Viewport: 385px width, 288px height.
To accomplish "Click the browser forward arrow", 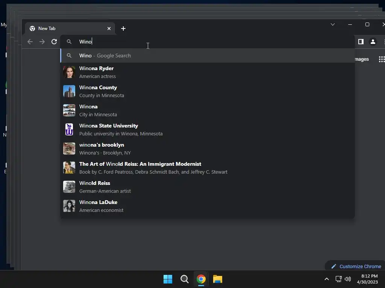I will 42,42.
